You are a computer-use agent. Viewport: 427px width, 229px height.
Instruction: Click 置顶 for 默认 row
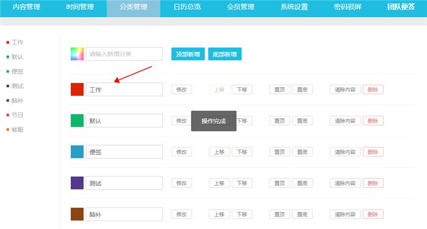[x=279, y=121]
